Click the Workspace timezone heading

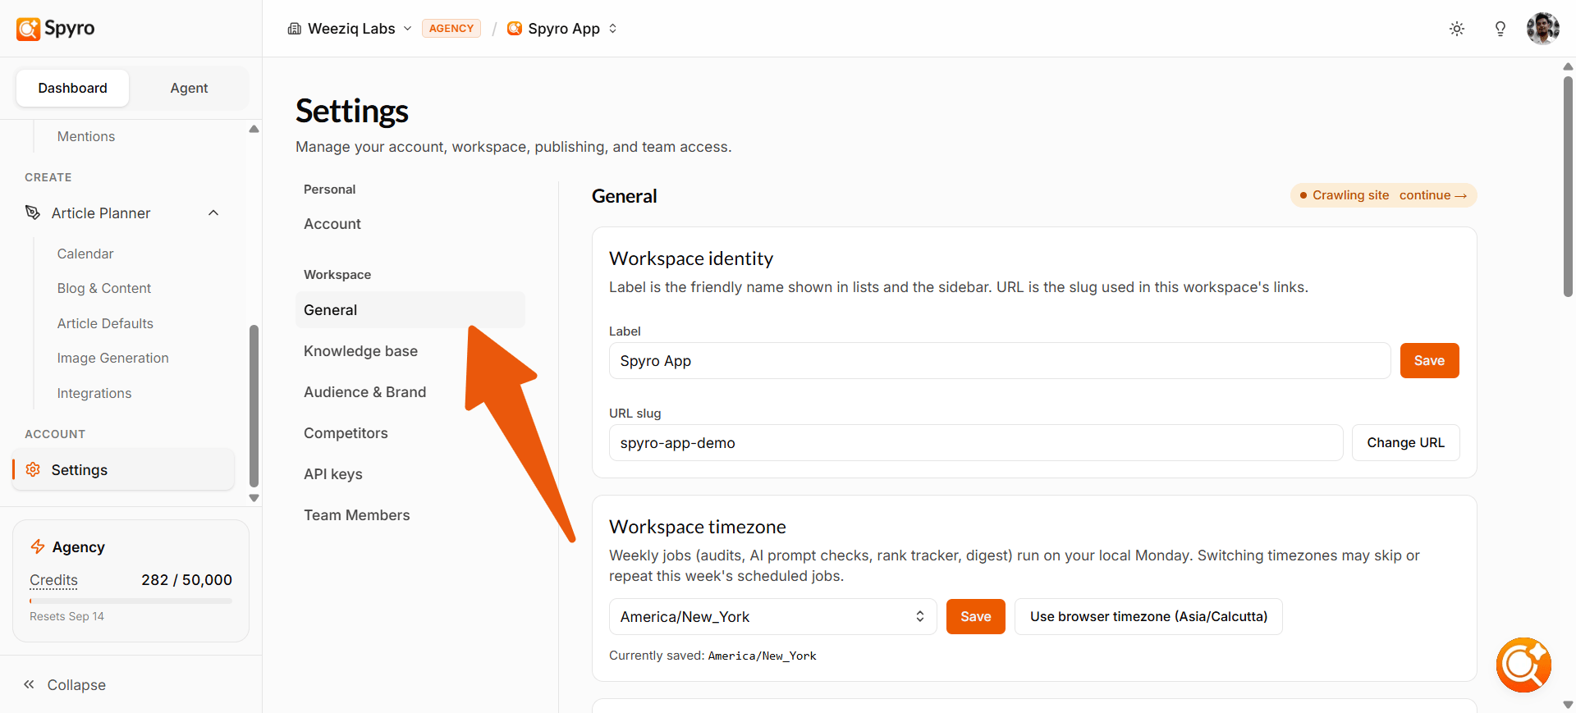[x=698, y=527]
